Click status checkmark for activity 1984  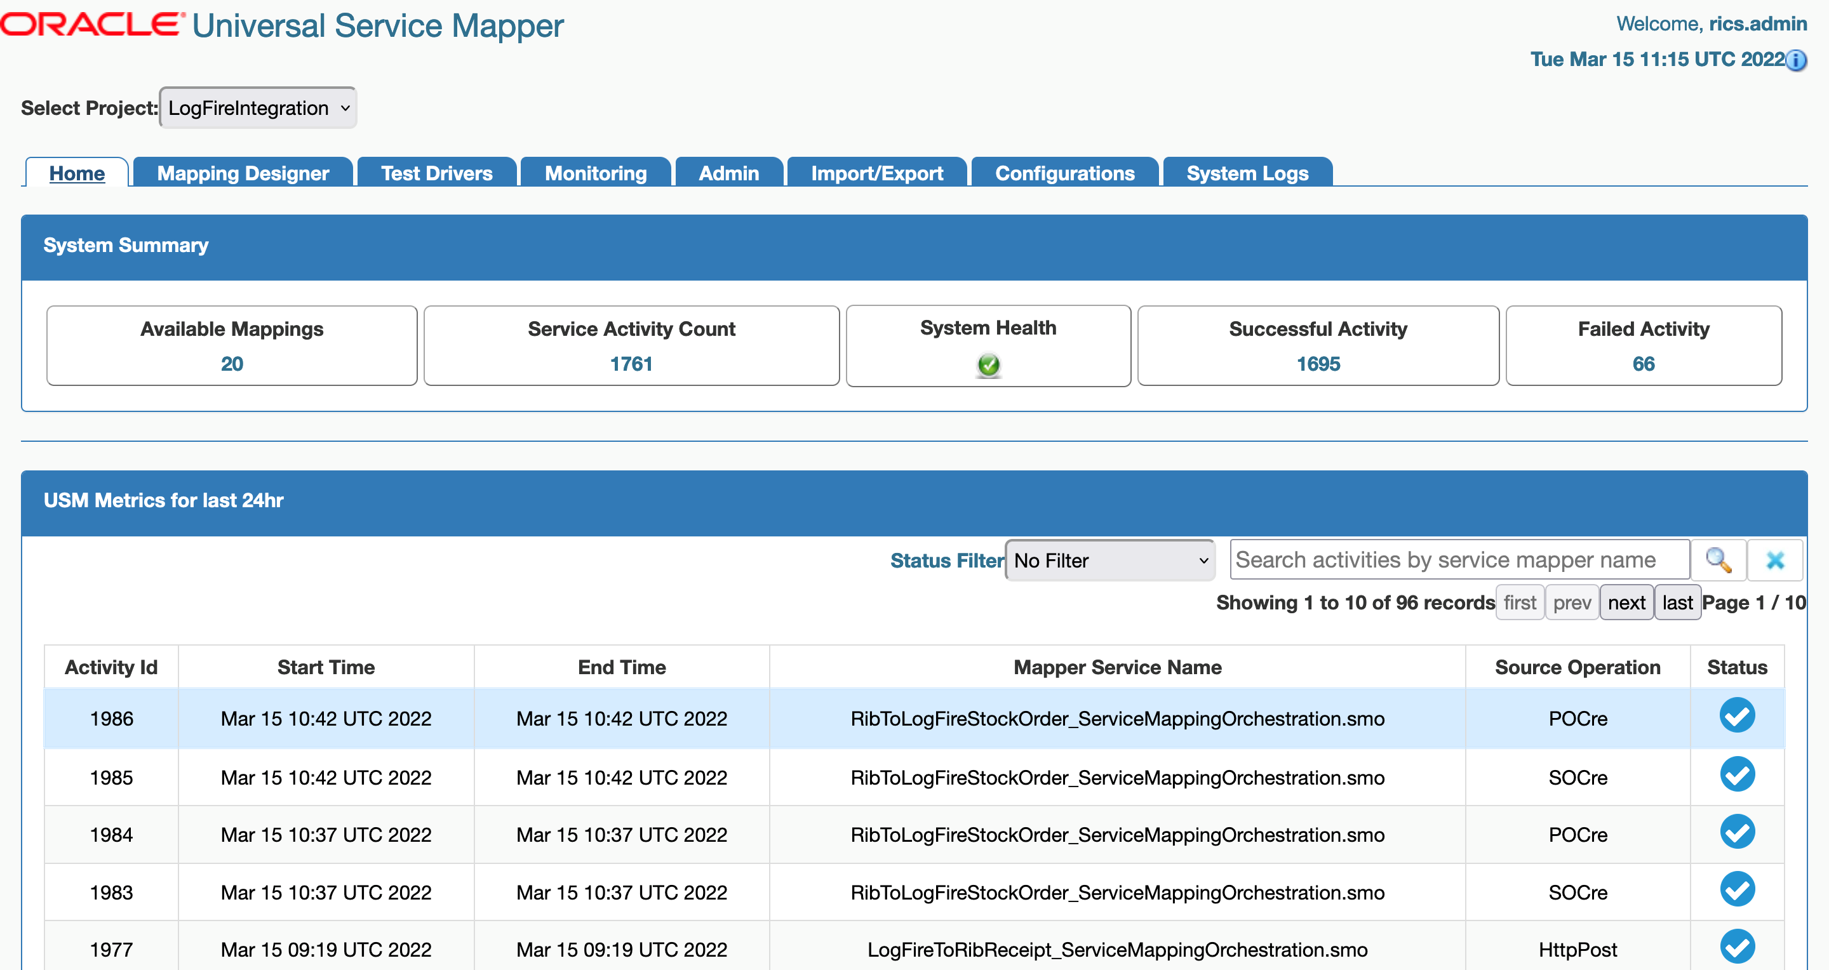point(1737,831)
